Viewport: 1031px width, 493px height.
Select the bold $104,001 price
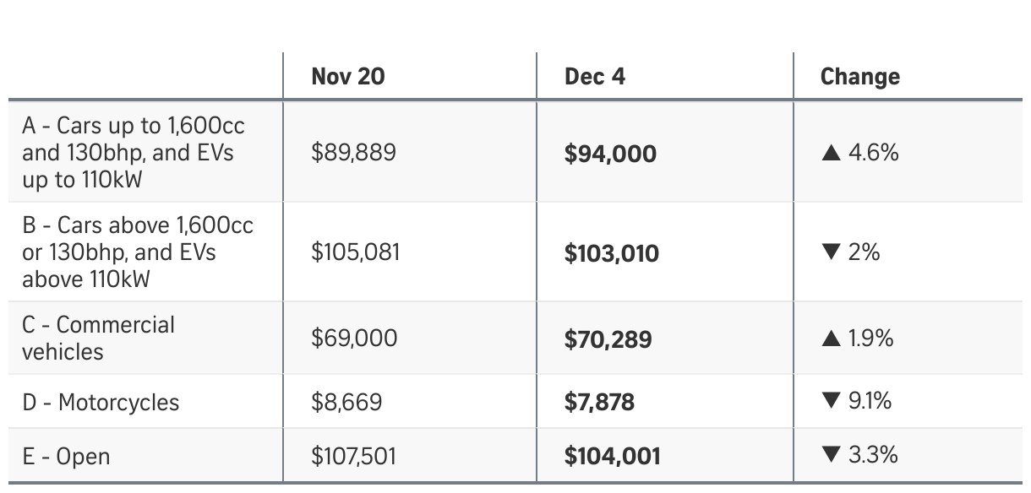(612, 457)
